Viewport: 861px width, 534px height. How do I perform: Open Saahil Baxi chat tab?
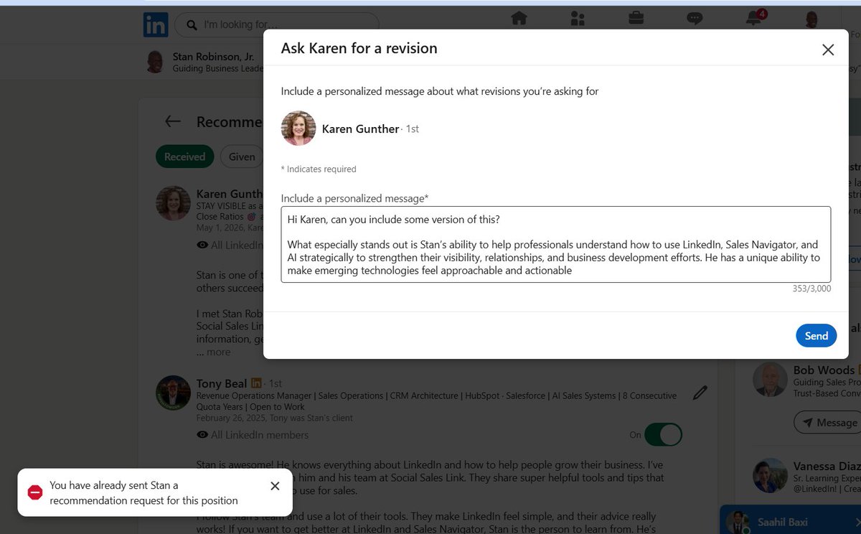click(791, 522)
